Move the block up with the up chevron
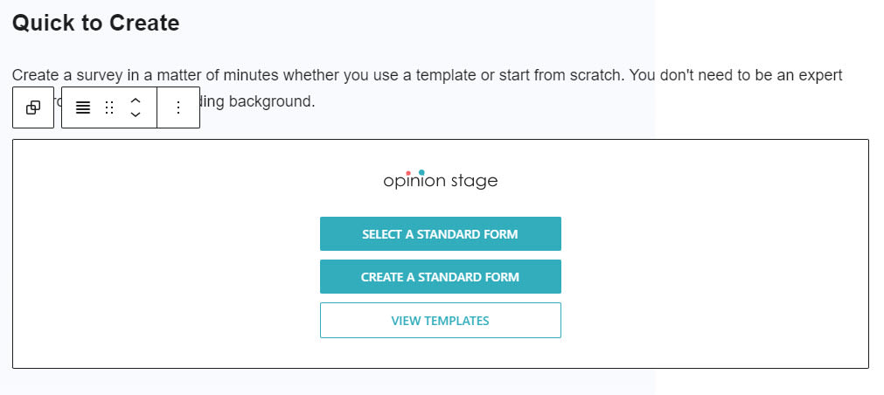The height and width of the screenshot is (395, 884). tap(136, 100)
